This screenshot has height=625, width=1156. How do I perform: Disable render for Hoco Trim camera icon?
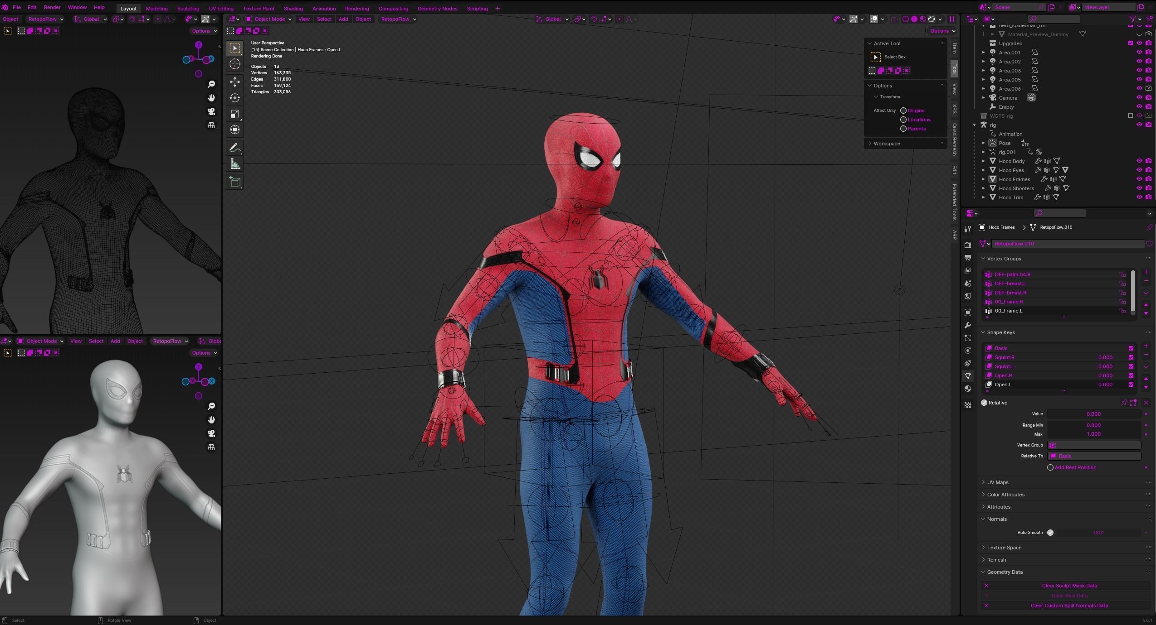[1148, 197]
